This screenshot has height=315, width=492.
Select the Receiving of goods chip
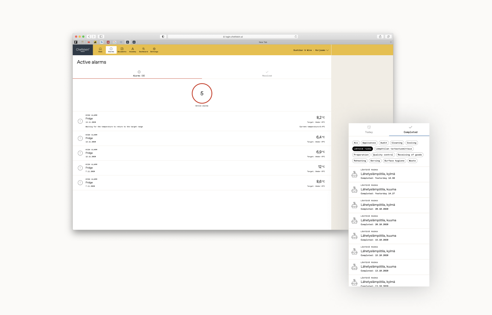(410, 155)
